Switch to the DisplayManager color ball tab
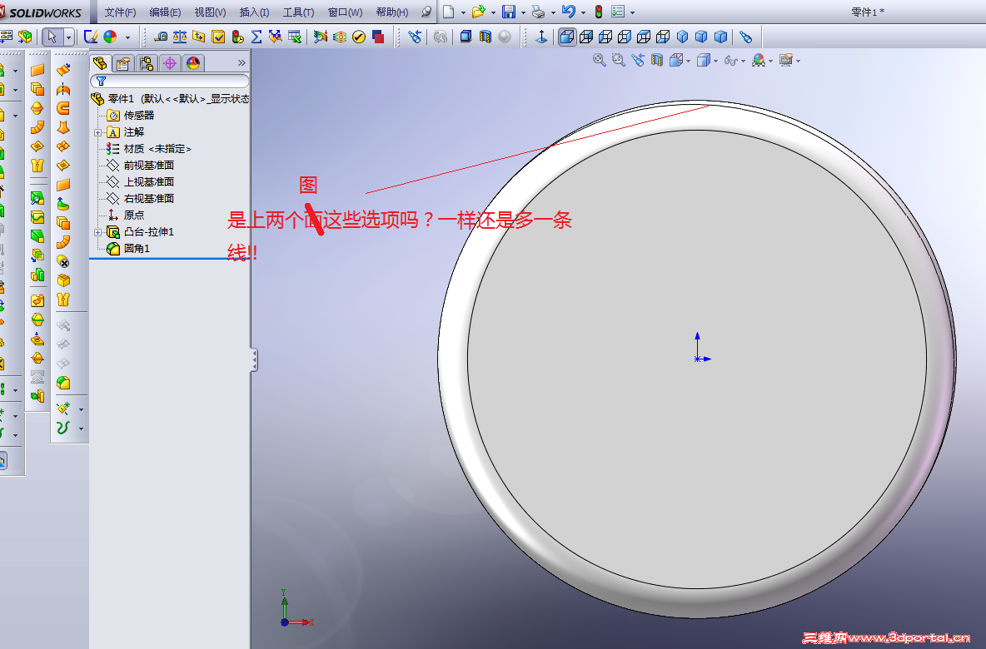This screenshot has width=986, height=649. [193, 63]
